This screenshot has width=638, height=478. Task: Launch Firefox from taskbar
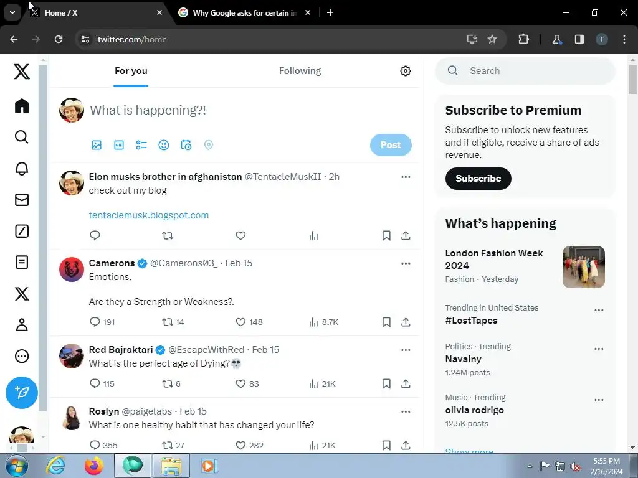(94, 466)
